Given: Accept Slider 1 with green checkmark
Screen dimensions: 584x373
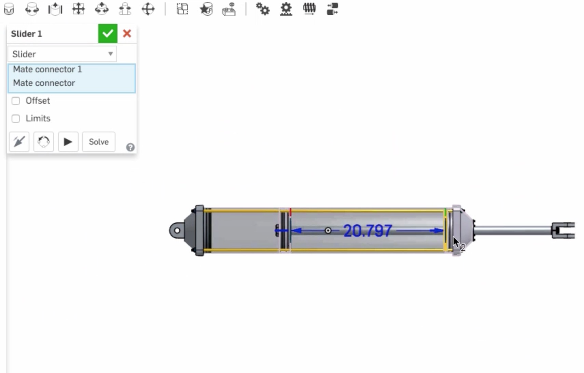Looking at the screenshot, I should (108, 33).
